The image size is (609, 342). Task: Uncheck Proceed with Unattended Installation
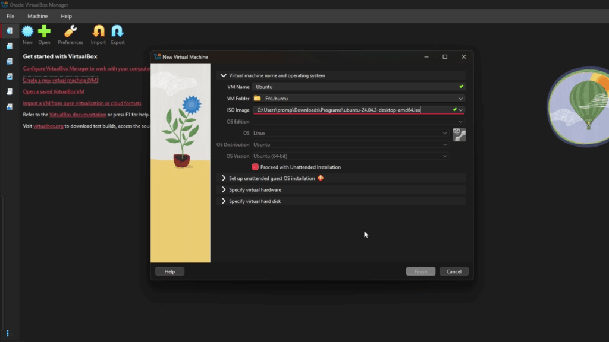[x=255, y=167]
